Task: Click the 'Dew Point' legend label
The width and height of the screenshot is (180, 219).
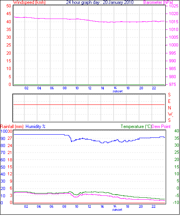Action: tap(161, 127)
